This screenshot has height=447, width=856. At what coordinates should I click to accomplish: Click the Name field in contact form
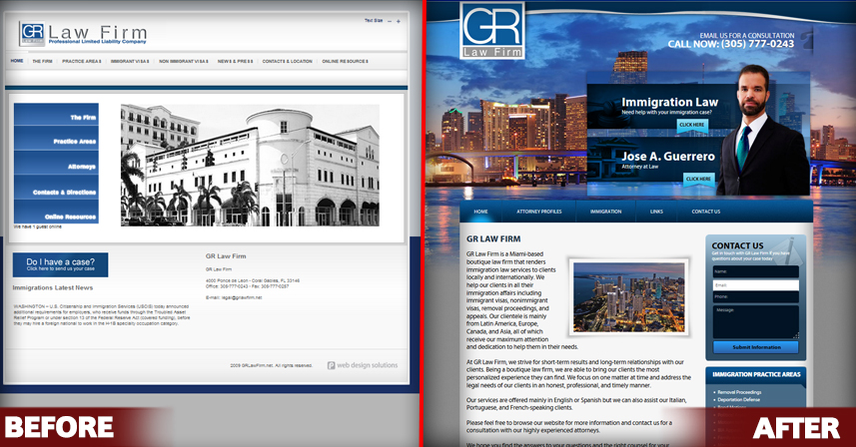click(755, 270)
